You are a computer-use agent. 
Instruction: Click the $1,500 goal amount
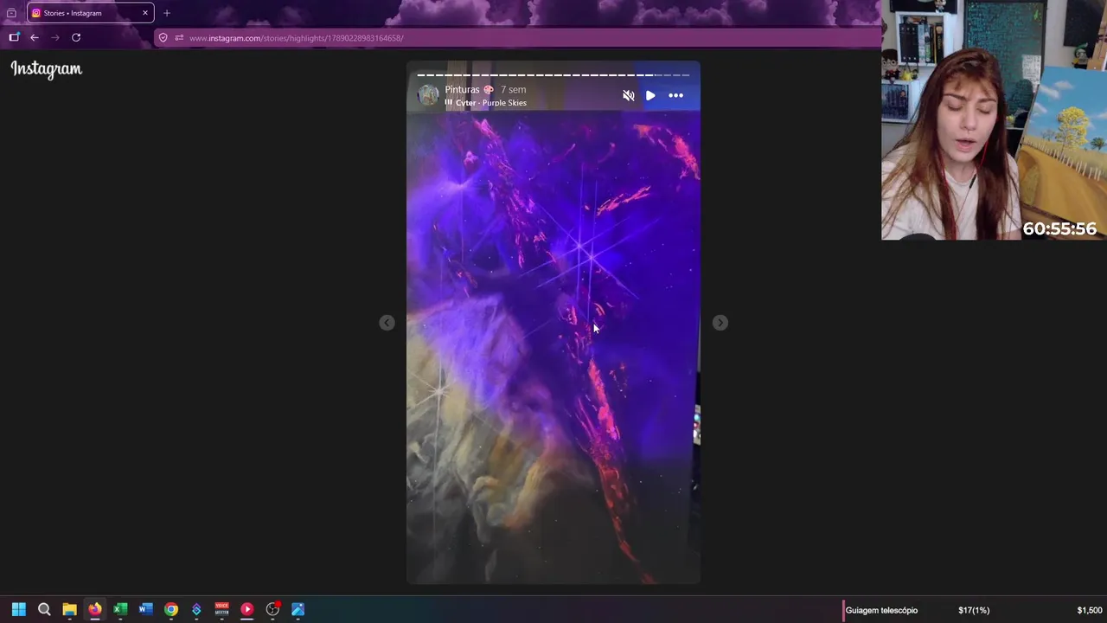point(1090,610)
